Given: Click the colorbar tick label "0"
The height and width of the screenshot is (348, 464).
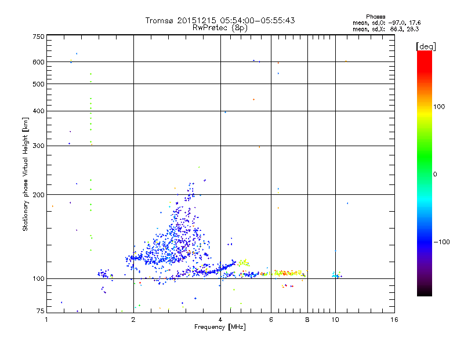Looking at the screenshot, I should click(435, 174).
